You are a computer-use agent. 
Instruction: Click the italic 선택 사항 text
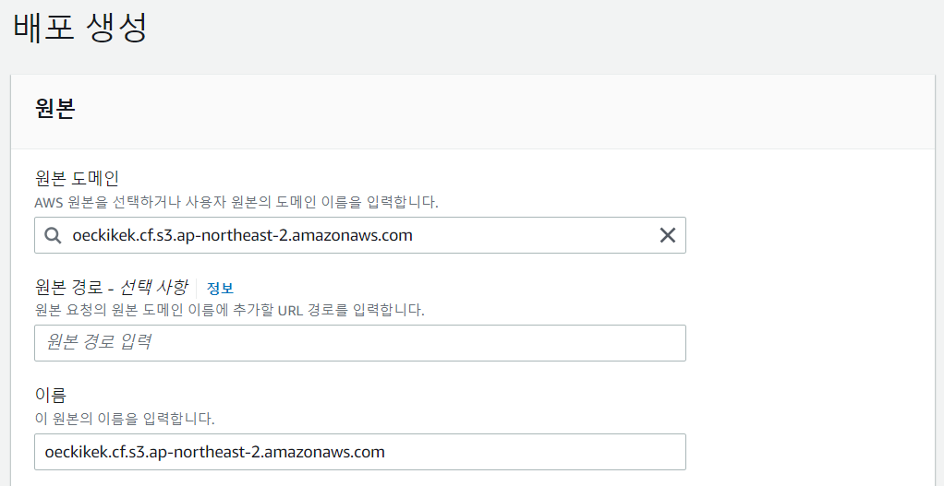pyautogui.click(x=153, y=287)
